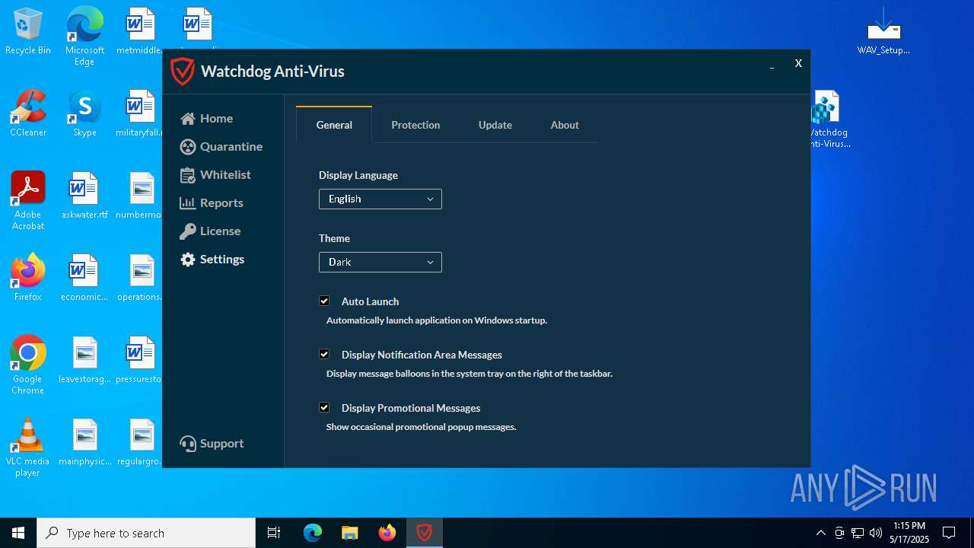
Task: Select the Google Chrome desktop shortcut
Action: pyautogui.click(x=28, y=365)
